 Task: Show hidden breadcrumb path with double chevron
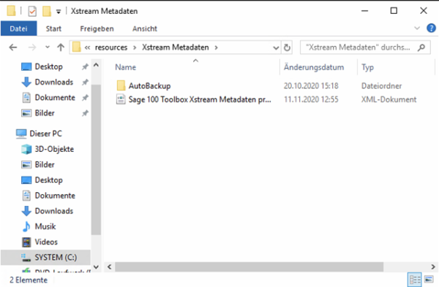[x=87, y=47]
